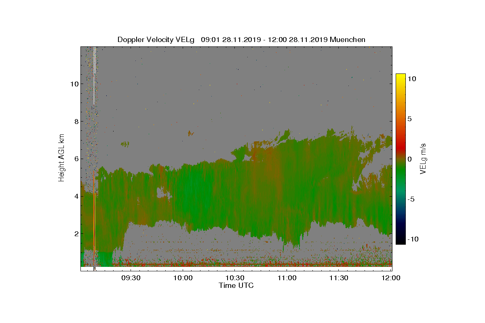This screenshot has height=323, width=485.
Task: Click the white vertical line near 09:08
Action: point(94,76)
